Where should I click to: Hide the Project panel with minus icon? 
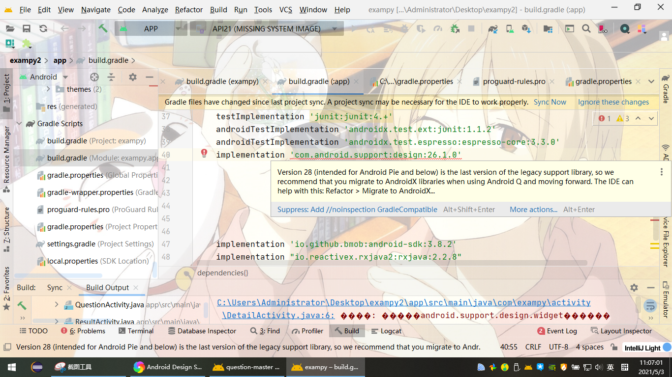[x=149, y=77]
